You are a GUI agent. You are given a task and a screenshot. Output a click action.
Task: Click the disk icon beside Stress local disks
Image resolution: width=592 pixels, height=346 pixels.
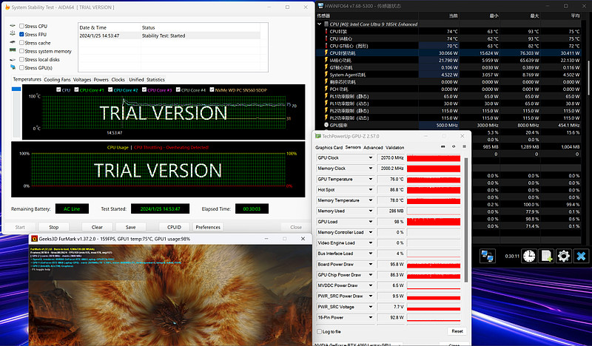13,59
